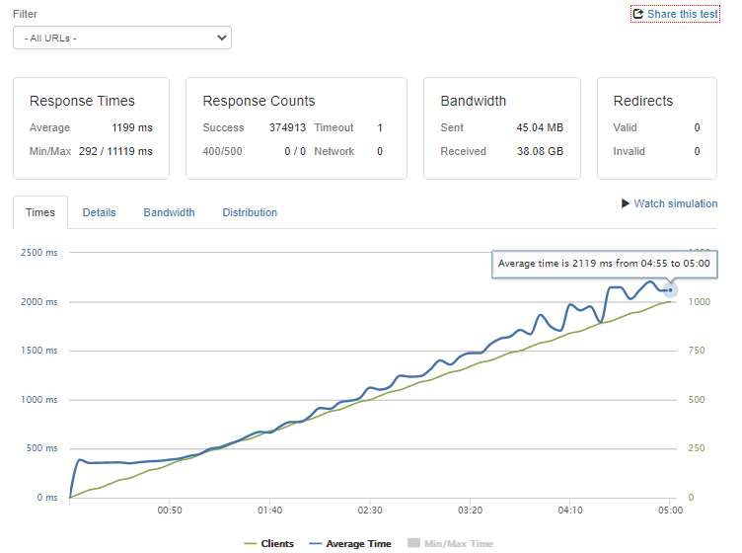Click the gray Min/Max Time square swatch
The width and height of the screenshot is (742, 553).
414,543
